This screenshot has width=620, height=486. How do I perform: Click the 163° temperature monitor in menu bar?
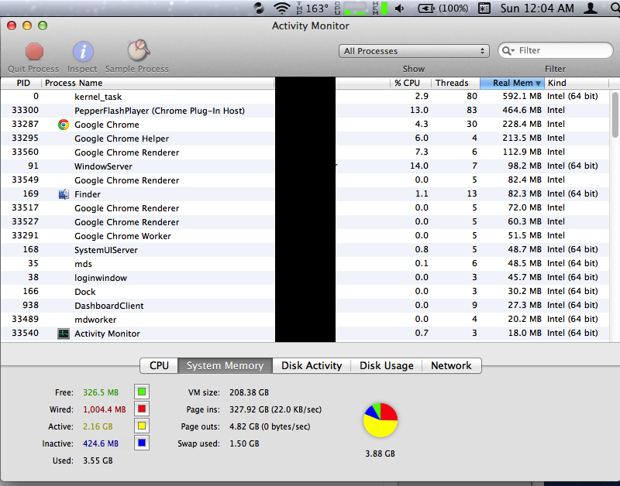pyautogui.click(x=313, y=8)
